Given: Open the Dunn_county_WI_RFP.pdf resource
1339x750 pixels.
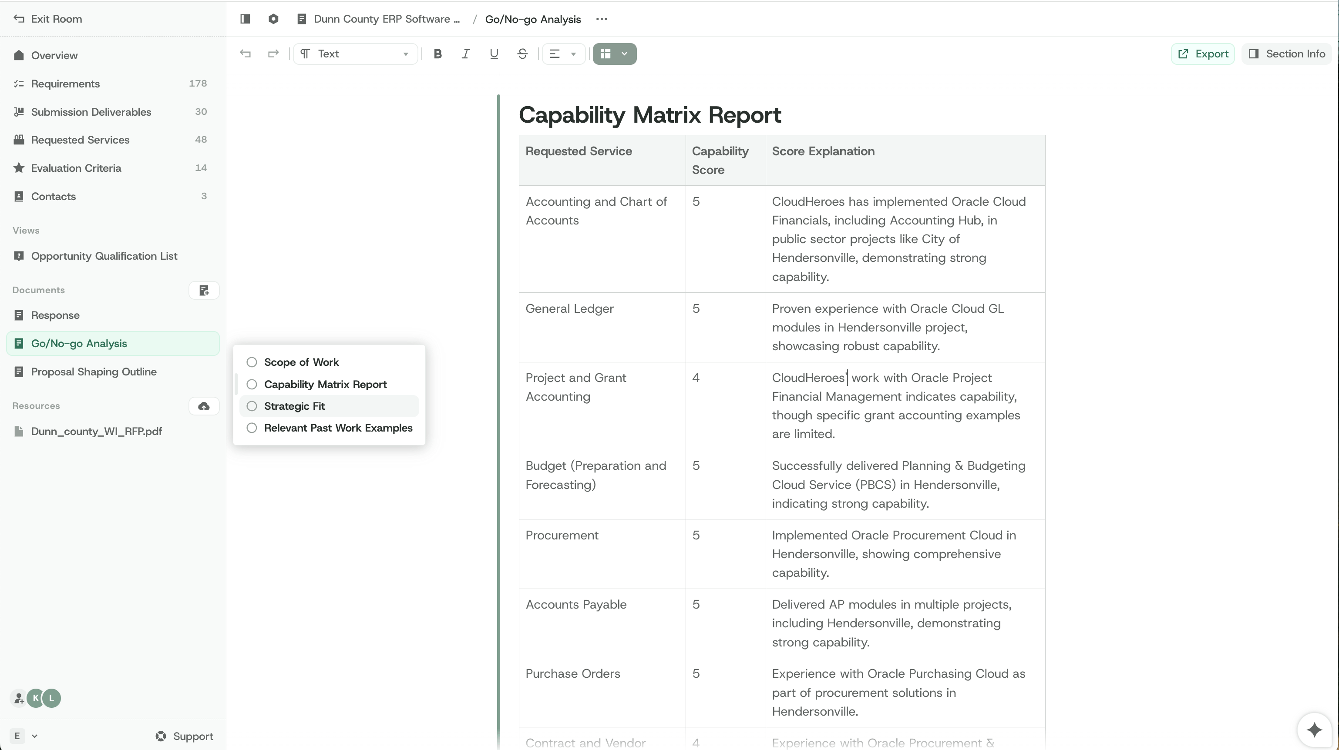Looking at the screenshot, I should [x=113, y=432].
